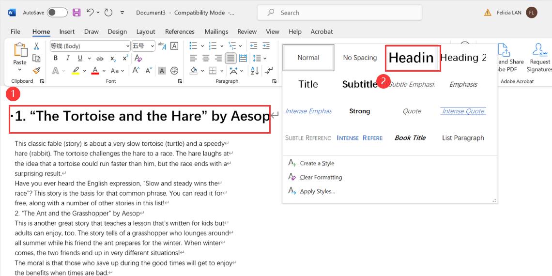552x276 pixels.
Task: Sort text with A-Z icon
Action: (255, 71)
